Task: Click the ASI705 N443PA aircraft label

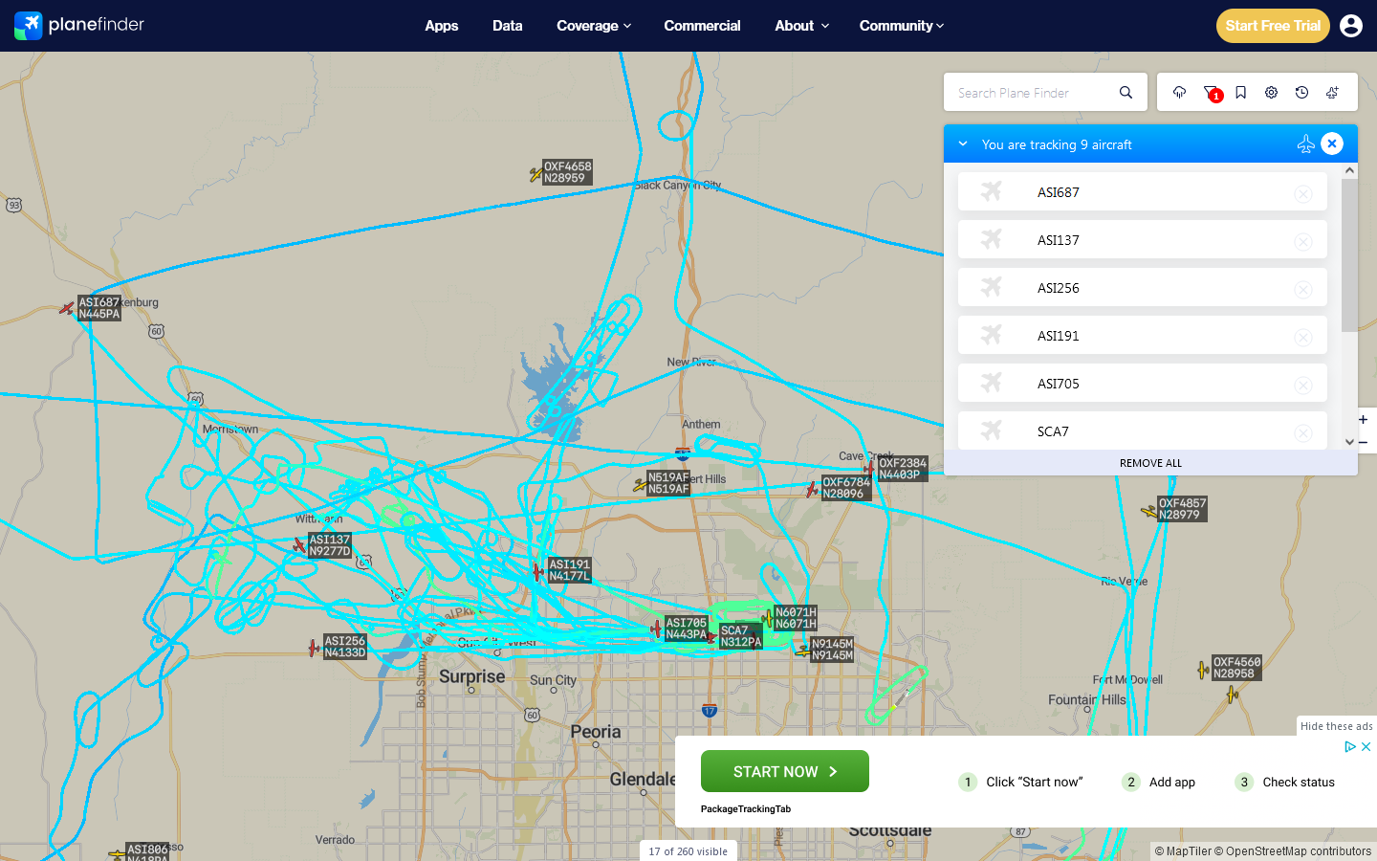Action: 687,629
